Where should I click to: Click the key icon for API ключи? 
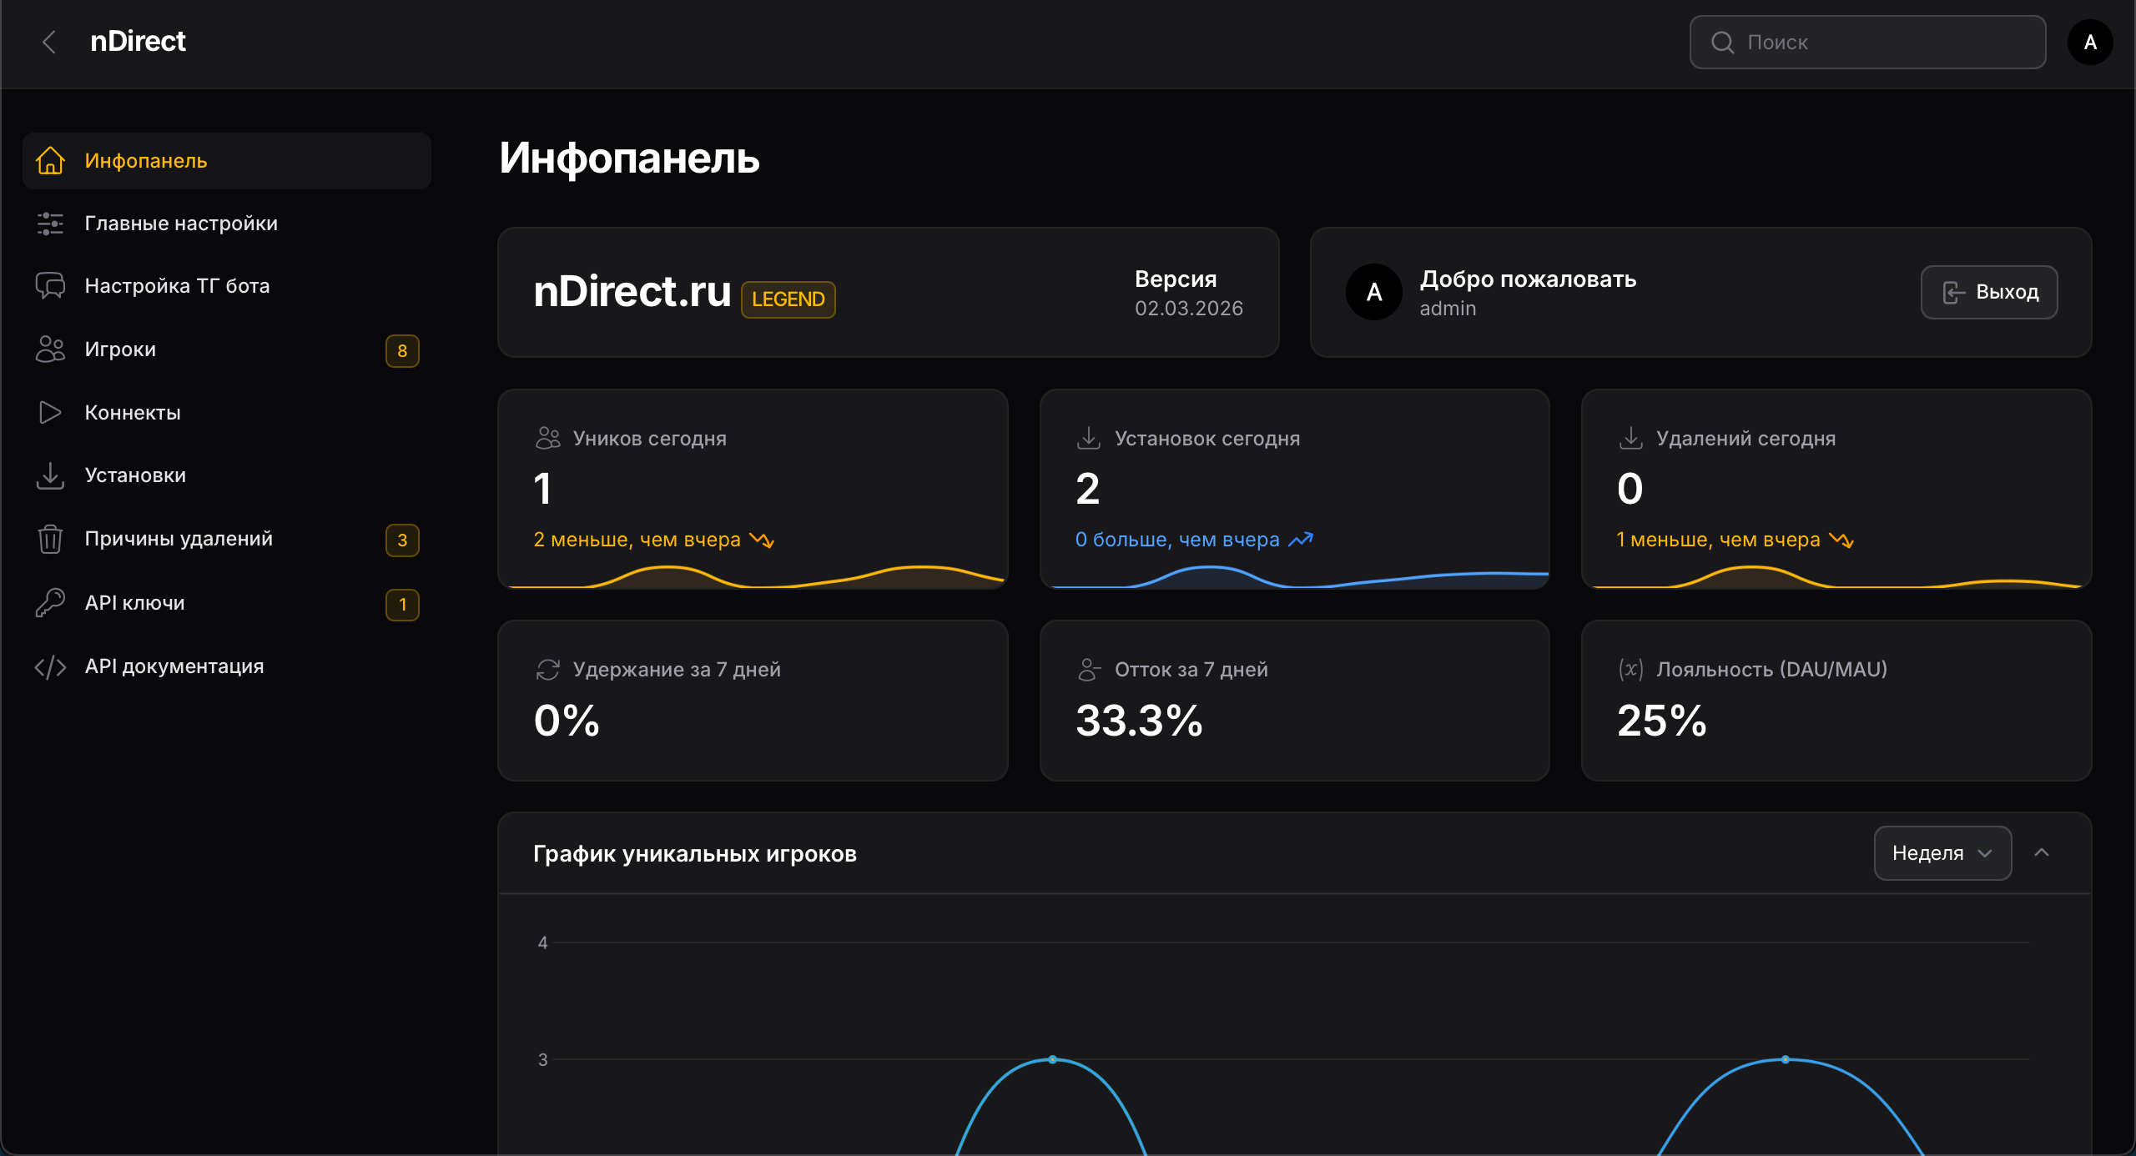[51, 602]
